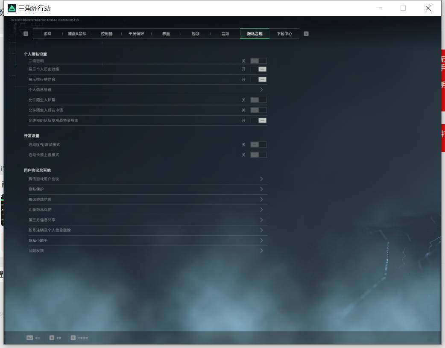Click the Esc key icon in bottom bar
The height and width of the screenshot is (348, 445).
[x=29, y=337]
